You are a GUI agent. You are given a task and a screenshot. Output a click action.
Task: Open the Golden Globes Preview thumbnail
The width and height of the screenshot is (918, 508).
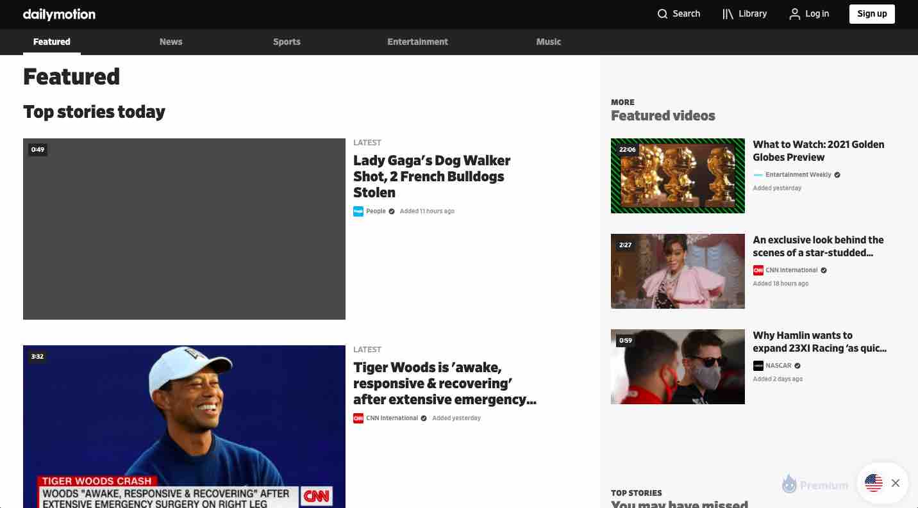click(x=678, y=176)
